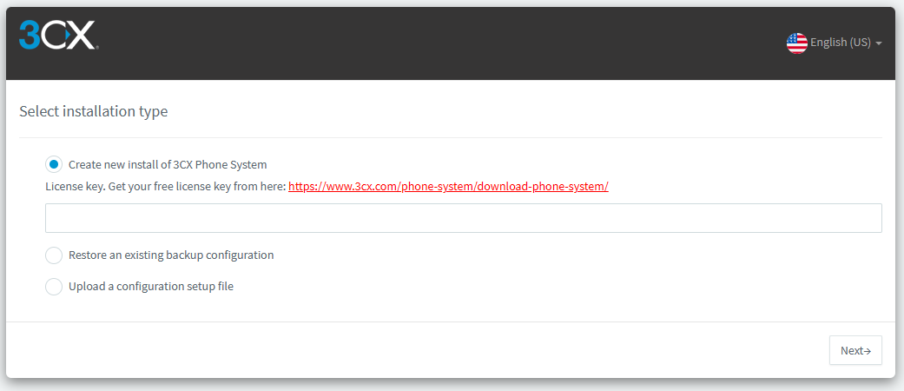Click the blue 3 in the logo

(29, 35)
